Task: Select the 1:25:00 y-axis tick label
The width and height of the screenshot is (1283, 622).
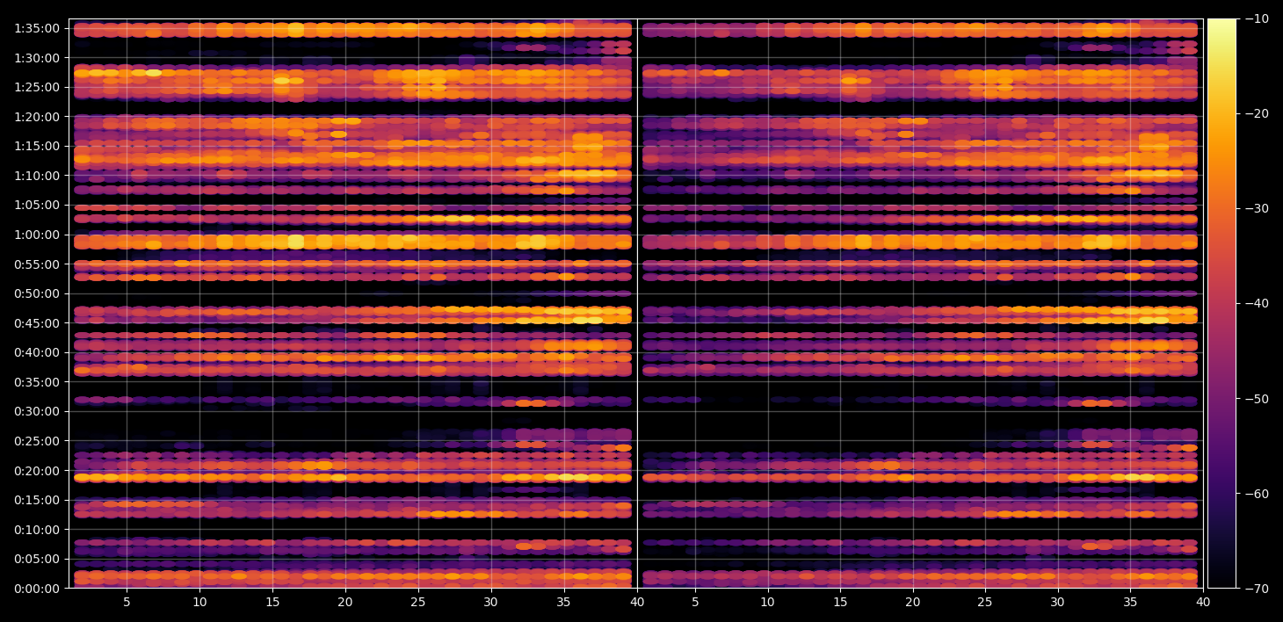Action: tap(37, 87)
